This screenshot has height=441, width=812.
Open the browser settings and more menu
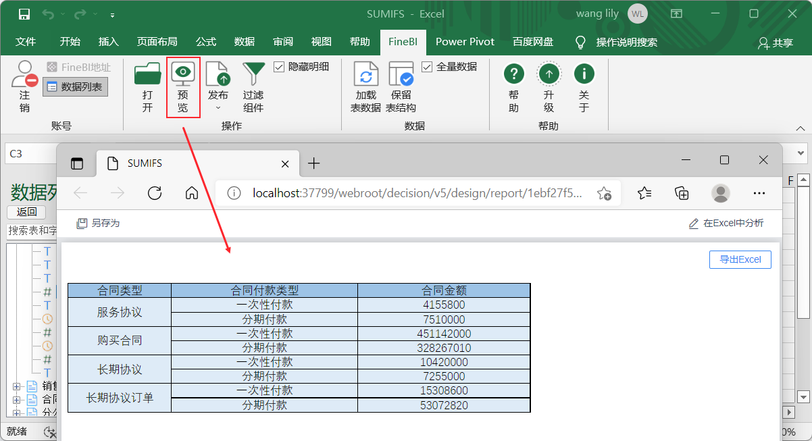pyautogui.click(x=759, y=193)
